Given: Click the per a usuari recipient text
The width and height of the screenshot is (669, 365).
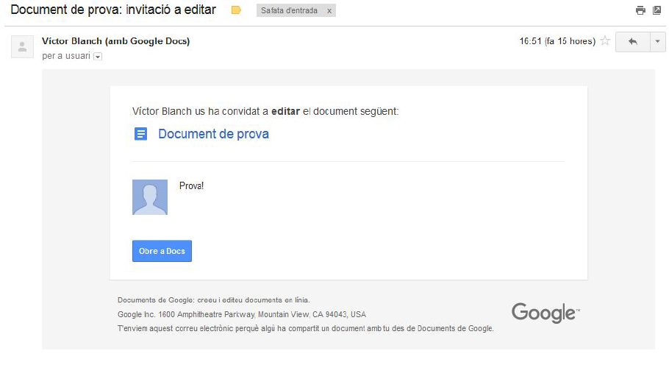Looking at the screenshot, I should tap(66, 56).
